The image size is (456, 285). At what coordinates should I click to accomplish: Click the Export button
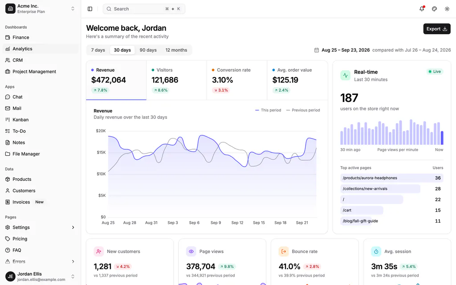(437, 29)
